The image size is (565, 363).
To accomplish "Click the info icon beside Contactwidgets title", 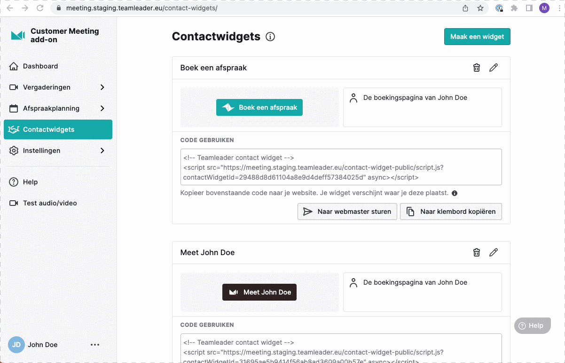I will click(270, 37).
